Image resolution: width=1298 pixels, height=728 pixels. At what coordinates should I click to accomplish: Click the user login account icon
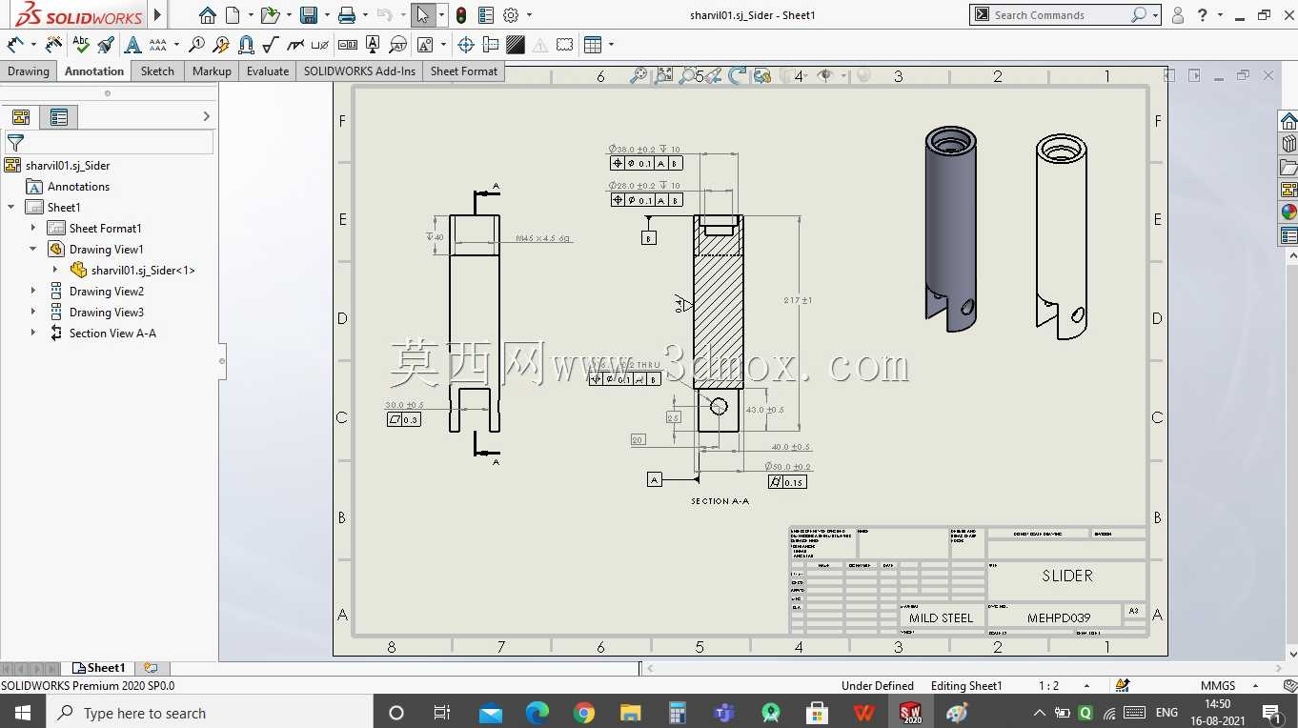pyautogui.click(x=1178, y=15)
